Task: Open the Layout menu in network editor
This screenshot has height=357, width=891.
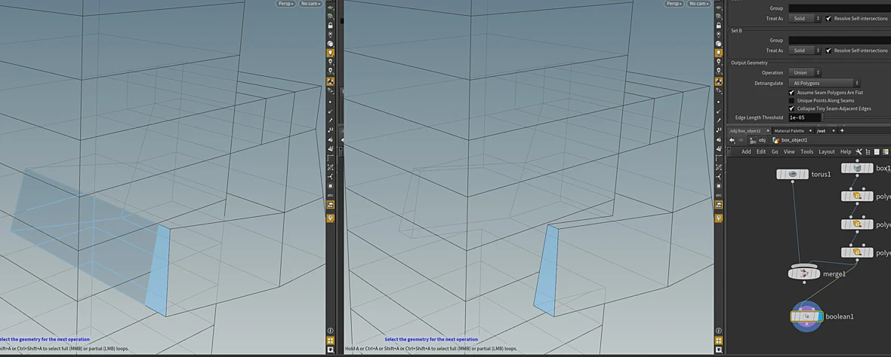Action: (x=827, y=152)
